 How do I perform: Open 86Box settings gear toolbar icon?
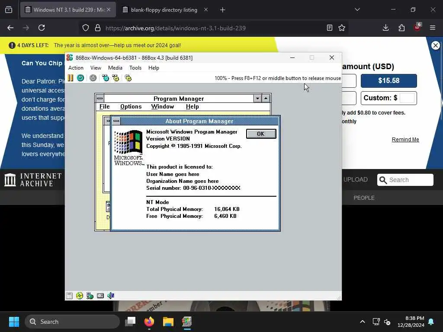pyautogui.click(x=128, y=78)
